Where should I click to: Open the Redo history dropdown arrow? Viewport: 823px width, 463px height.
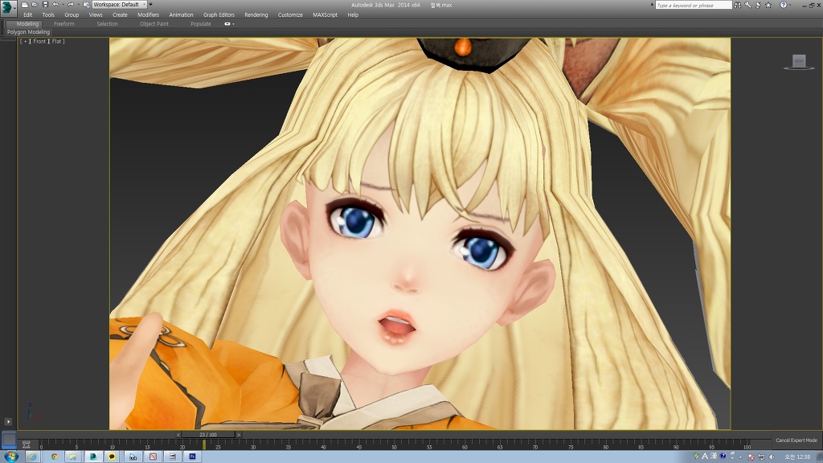point(78,5)
